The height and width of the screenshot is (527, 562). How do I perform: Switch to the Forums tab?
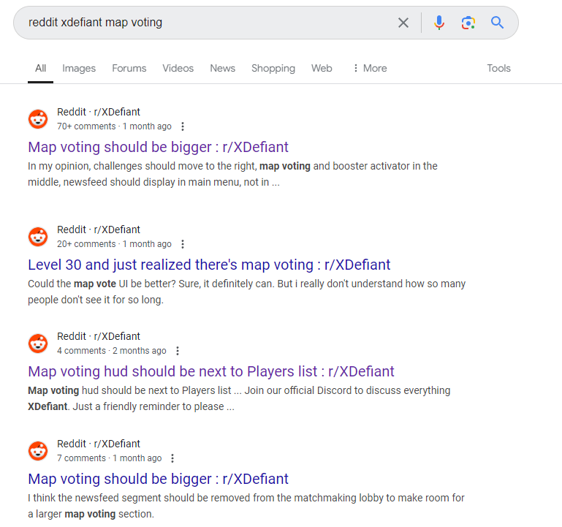(129, 68)
